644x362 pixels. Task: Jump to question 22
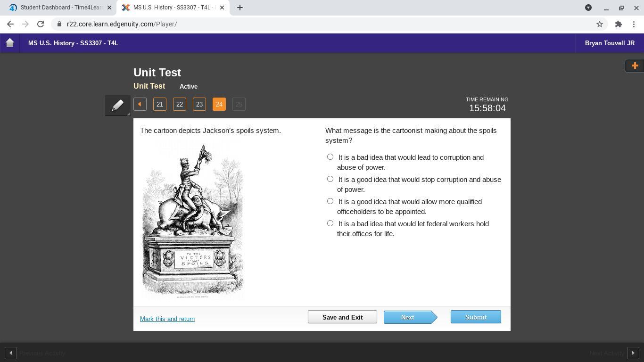tap(180, 104)
